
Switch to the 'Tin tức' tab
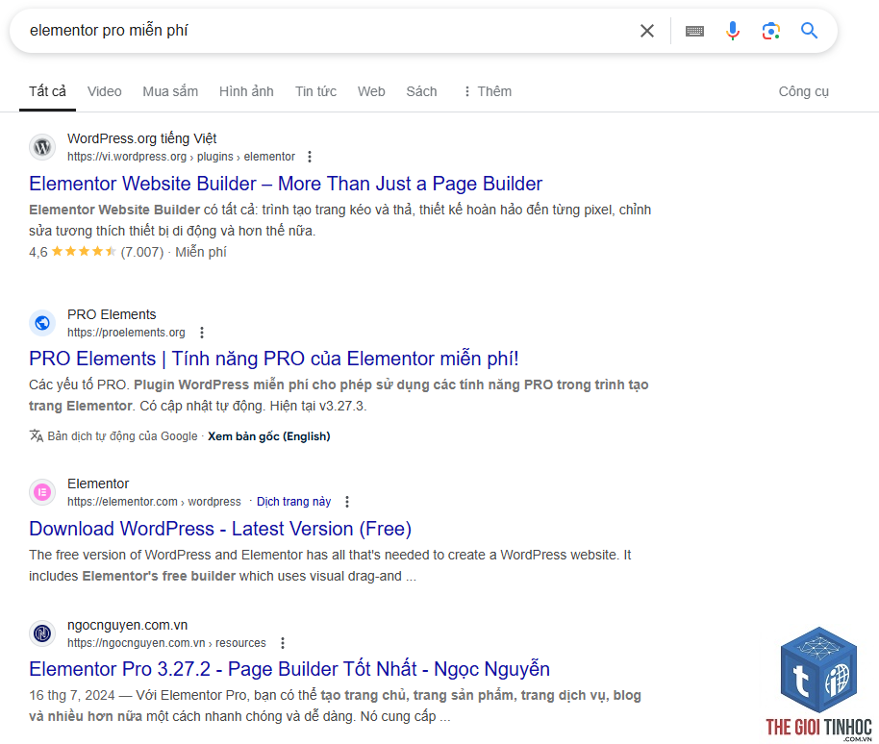pos(316,91)
